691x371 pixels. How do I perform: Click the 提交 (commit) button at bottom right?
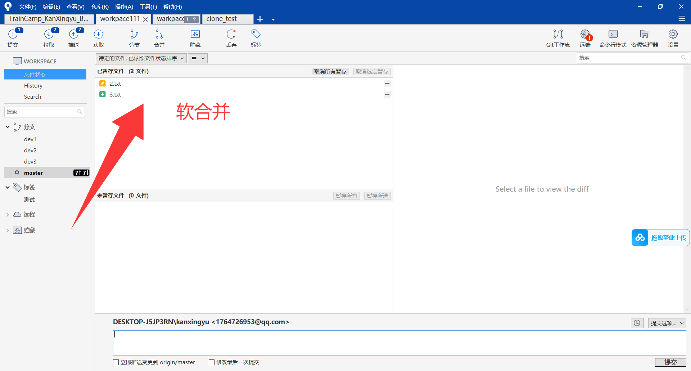click(x=670, y=362)
